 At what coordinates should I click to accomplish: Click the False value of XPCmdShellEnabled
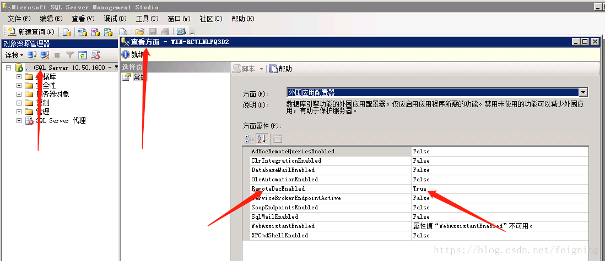point(421,235)
